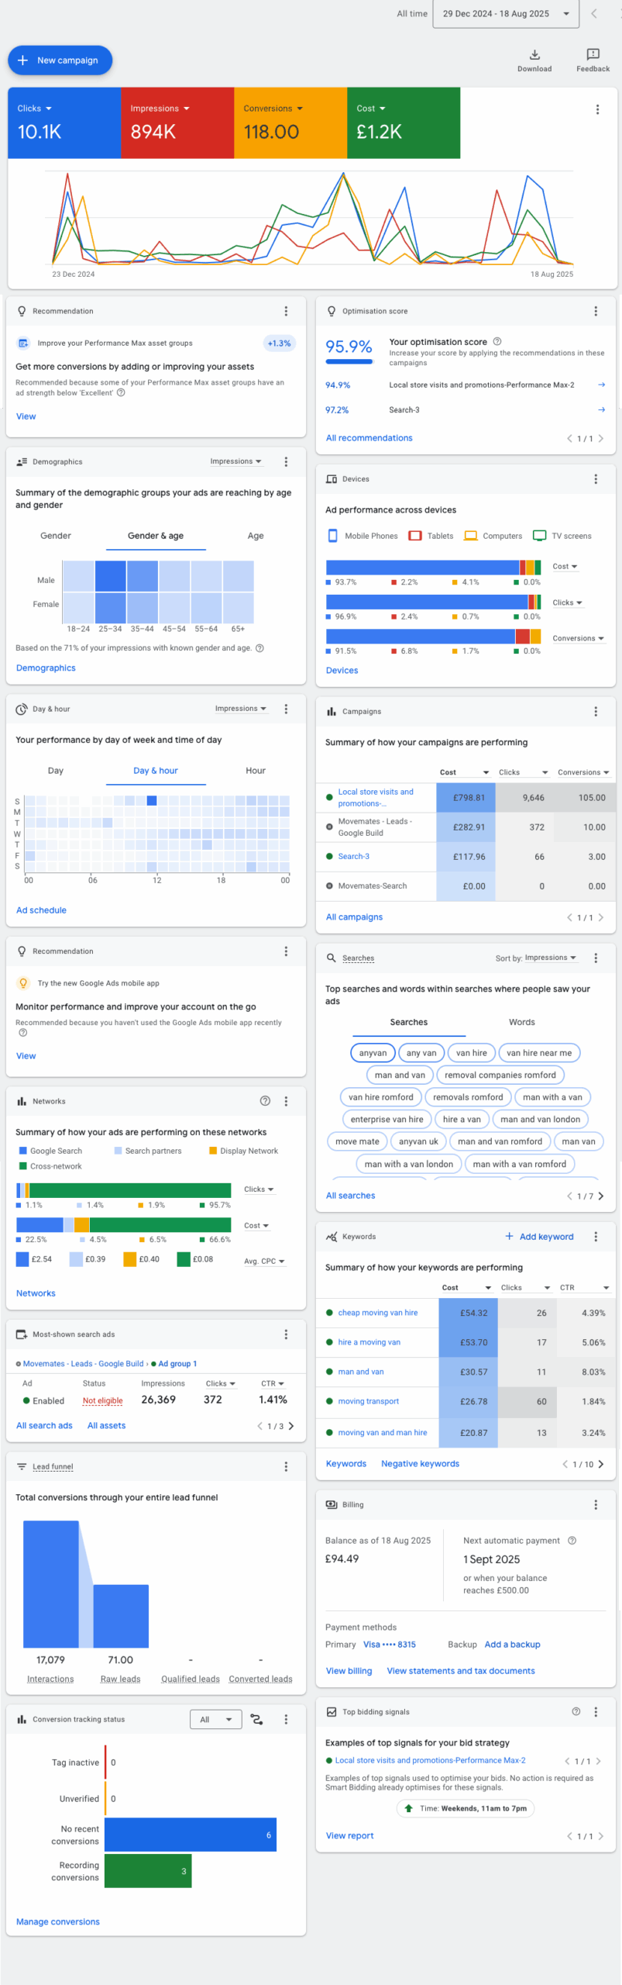Screen dimensions: 622x1985
Task: Click the Download icon
Action: pyautogui.click(x=534, y=55)
